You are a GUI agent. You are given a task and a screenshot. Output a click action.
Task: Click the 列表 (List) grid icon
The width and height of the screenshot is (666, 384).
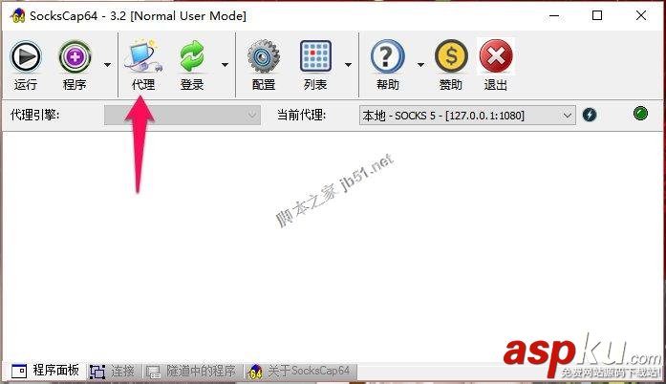315,56
